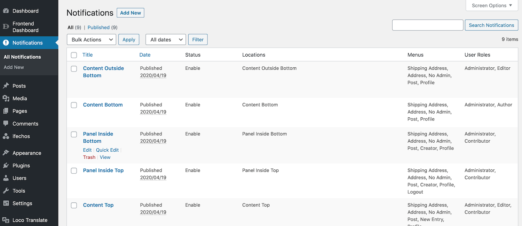This screenshot has height=226, width=522.
Task: Open the Settings menu item
Action: [29, 203]
